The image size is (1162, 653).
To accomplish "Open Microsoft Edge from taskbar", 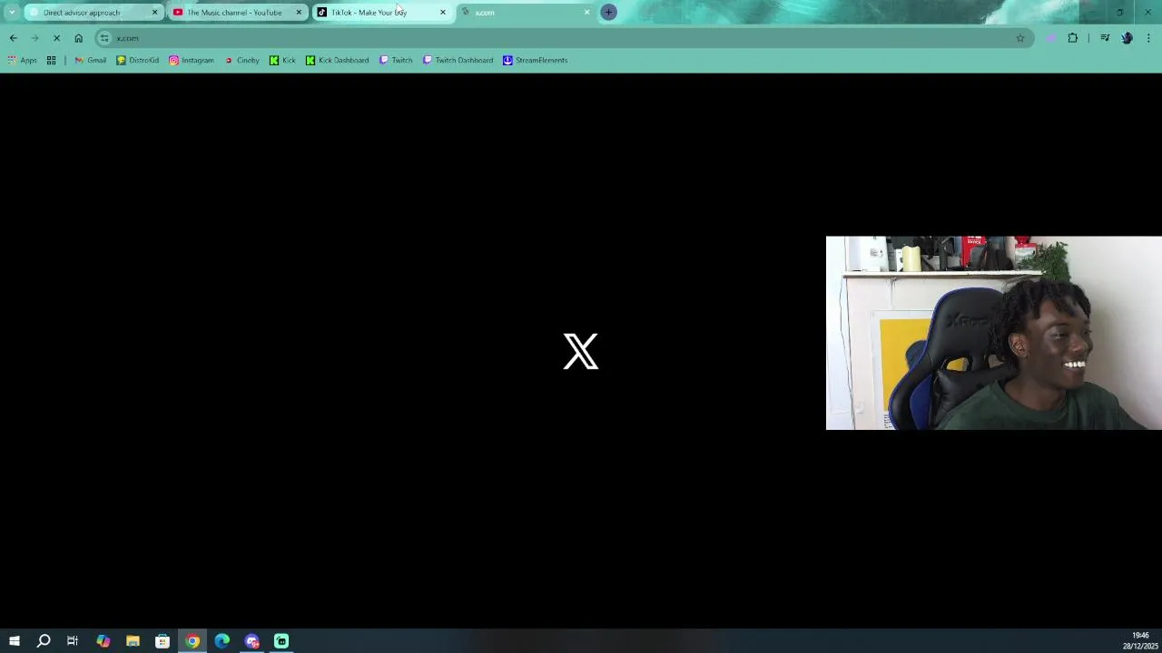I will pyautogui.click(x=222, y=641).
